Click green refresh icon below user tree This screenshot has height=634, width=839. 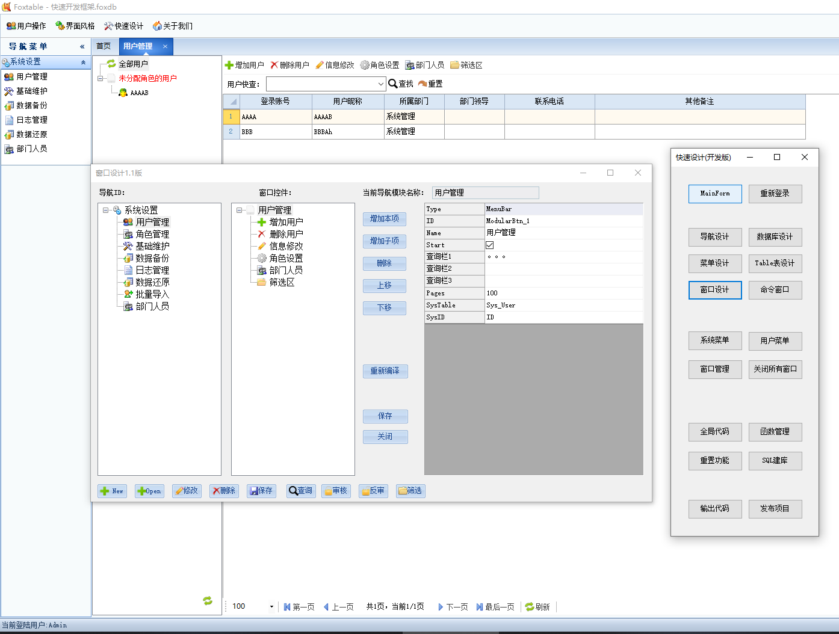(x=208, y=601)
